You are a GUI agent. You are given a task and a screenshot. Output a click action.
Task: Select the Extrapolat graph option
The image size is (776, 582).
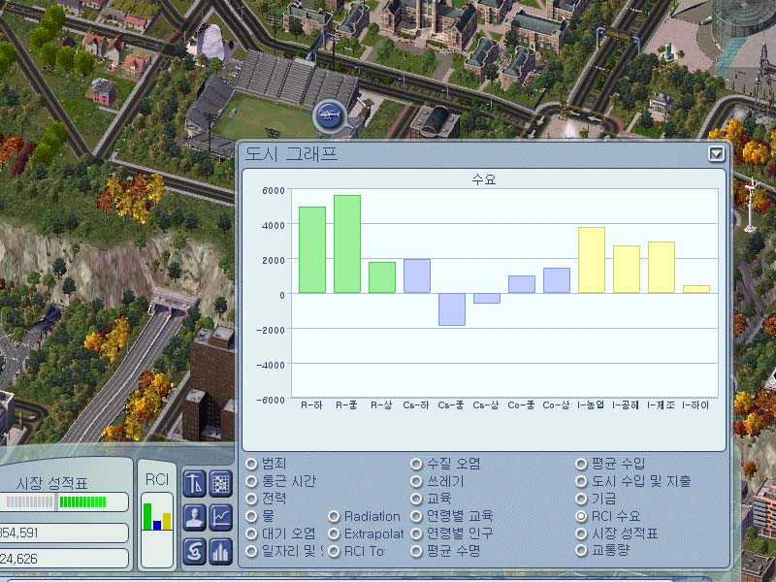click(334, 533)
